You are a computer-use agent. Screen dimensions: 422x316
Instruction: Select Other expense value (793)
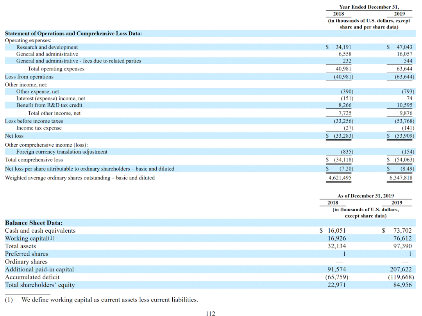point(408,92)
